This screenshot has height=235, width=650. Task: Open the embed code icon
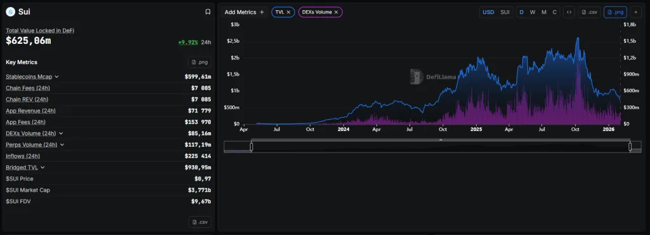(x=569, y=12)
